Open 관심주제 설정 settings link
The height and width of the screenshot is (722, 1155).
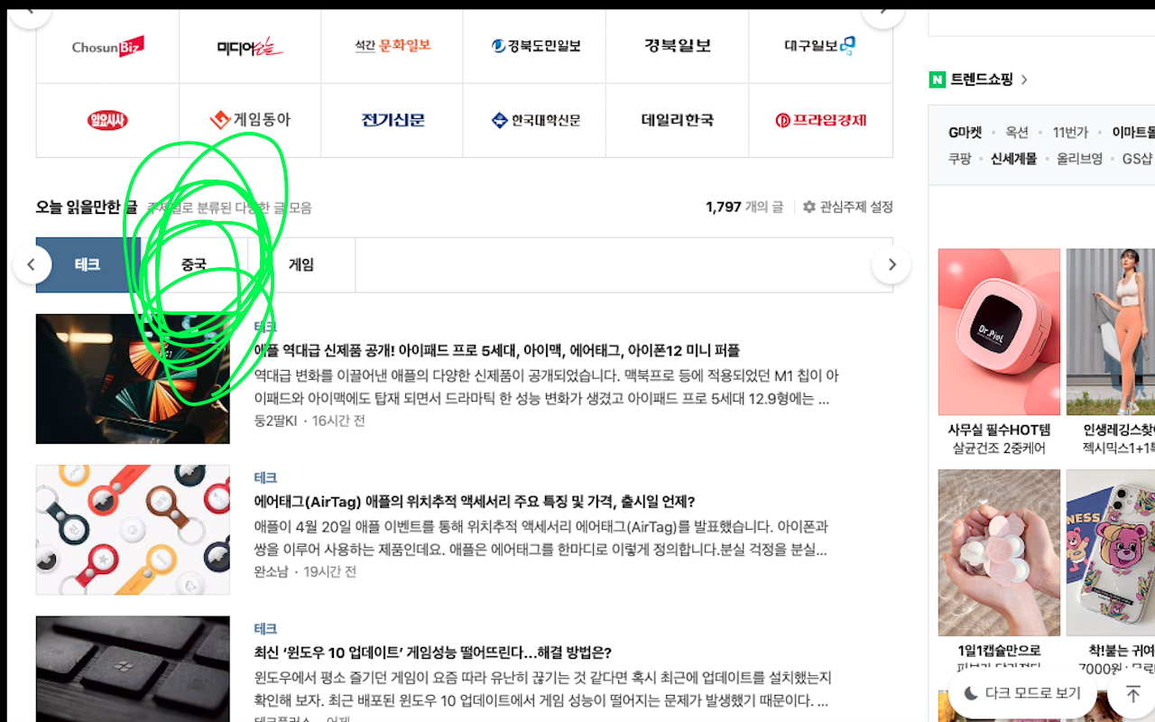856,207
